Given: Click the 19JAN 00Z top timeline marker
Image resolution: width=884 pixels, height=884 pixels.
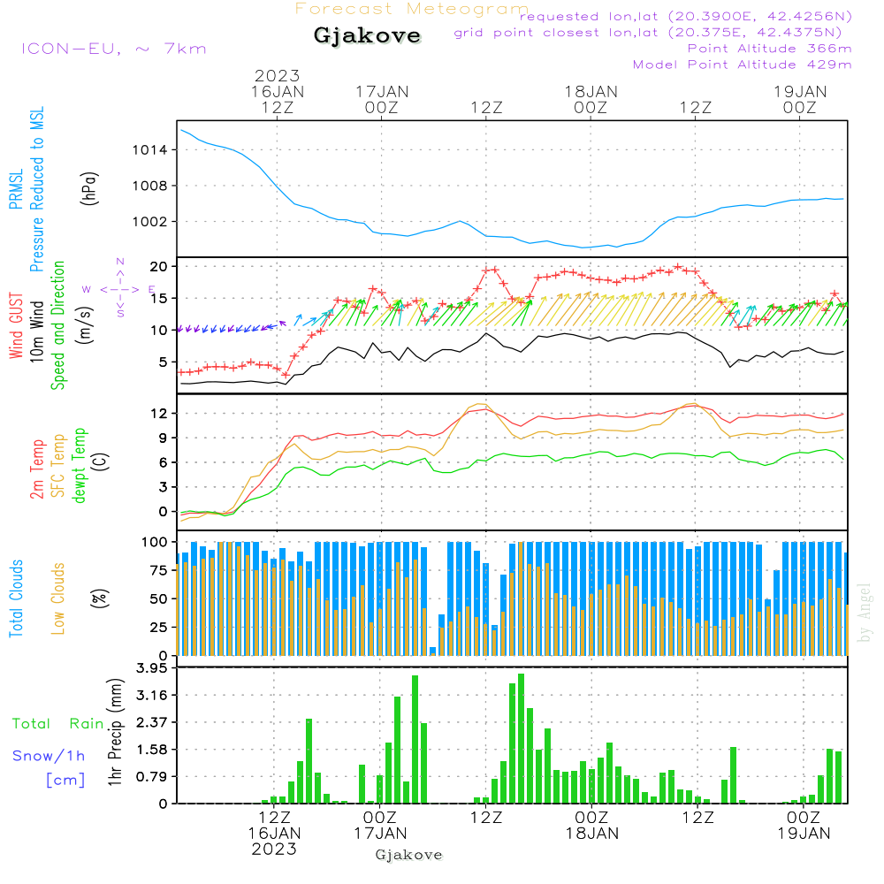Looking at the screenshot, I should (x=800, y=99).
